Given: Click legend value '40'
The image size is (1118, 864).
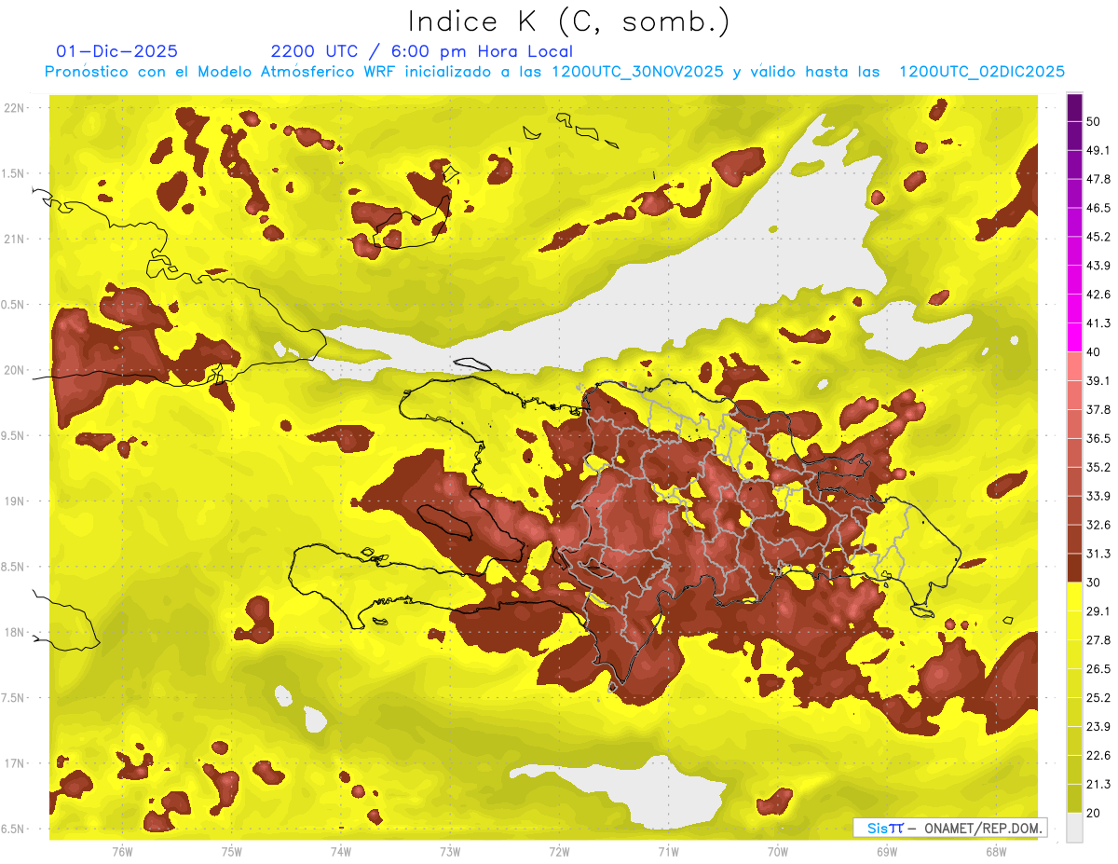Looking at the screenshot, I should 1094,352.
